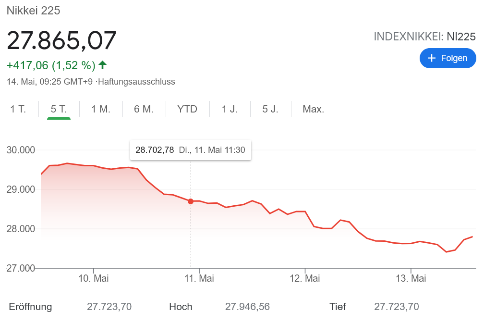Click the red data point marker on chart

point(191,201)
